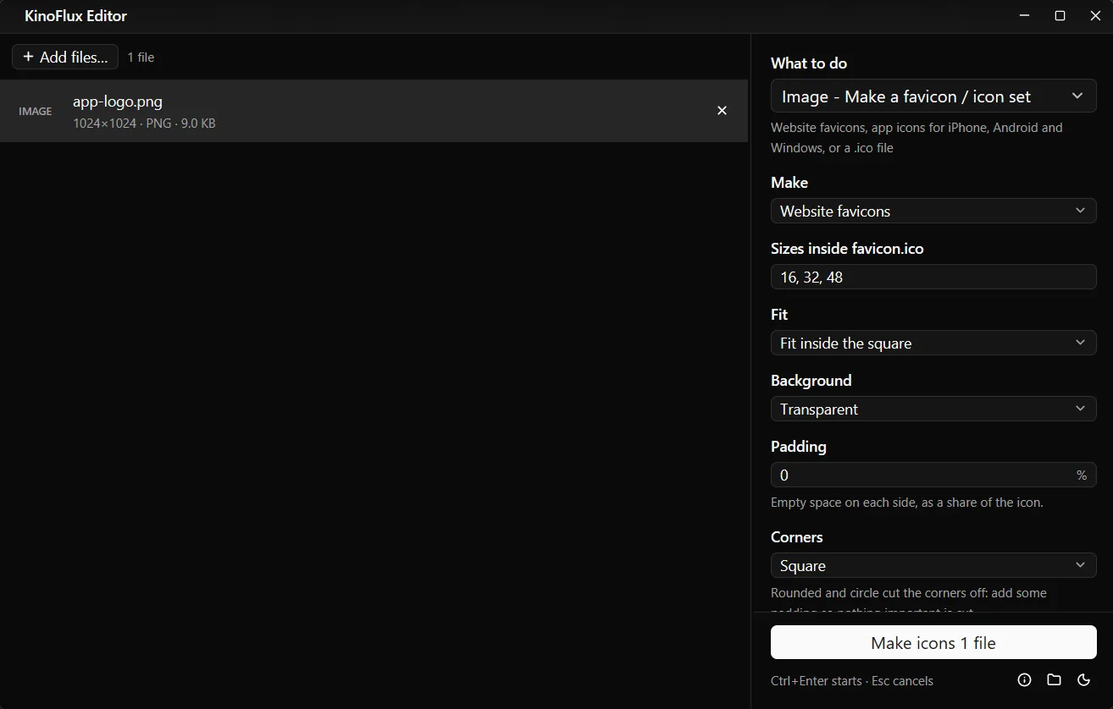Viewport: 1113px width, 709px height.
Task: Click the Sizes inside favicon.ico field
Action: pos(933,277)
